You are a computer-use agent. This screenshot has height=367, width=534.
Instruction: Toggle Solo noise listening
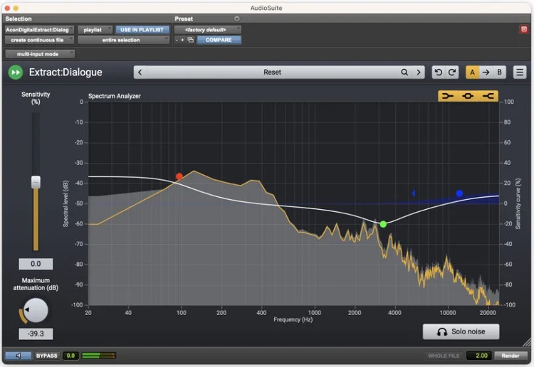pos(461,331)
